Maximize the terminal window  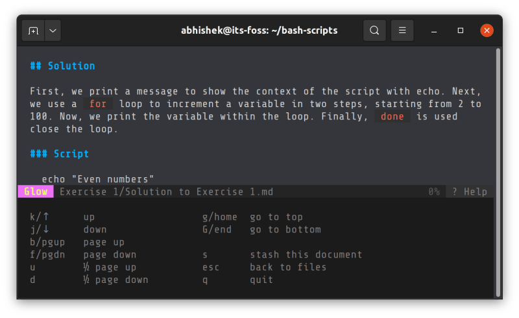pos(461,31)
